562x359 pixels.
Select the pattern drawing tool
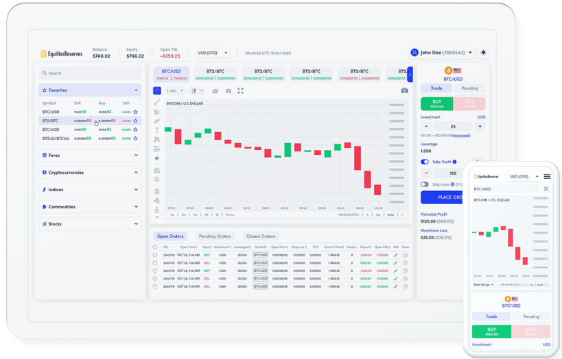(156, 139)
